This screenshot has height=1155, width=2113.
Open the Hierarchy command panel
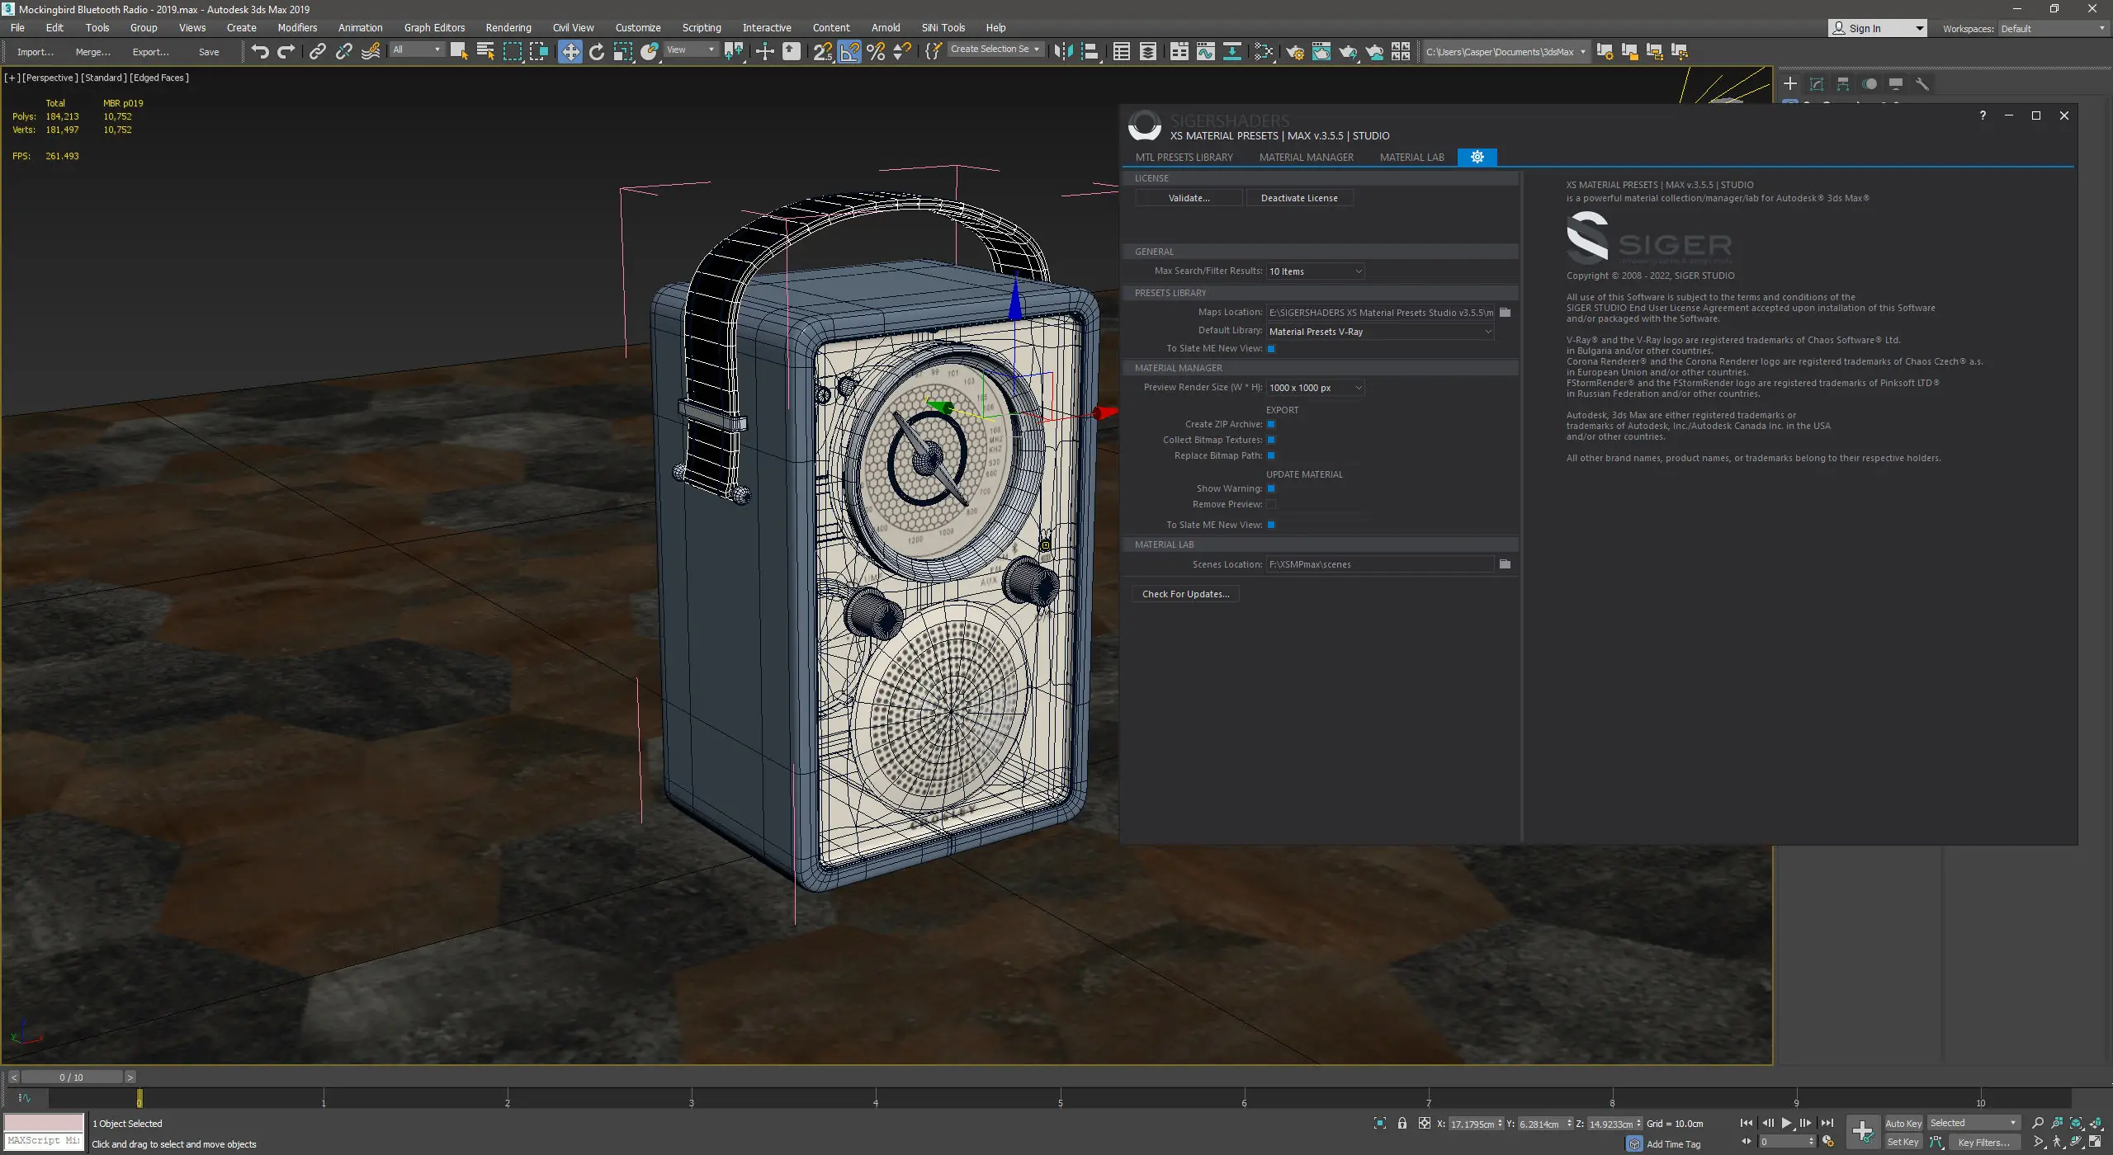(1843, 84)
